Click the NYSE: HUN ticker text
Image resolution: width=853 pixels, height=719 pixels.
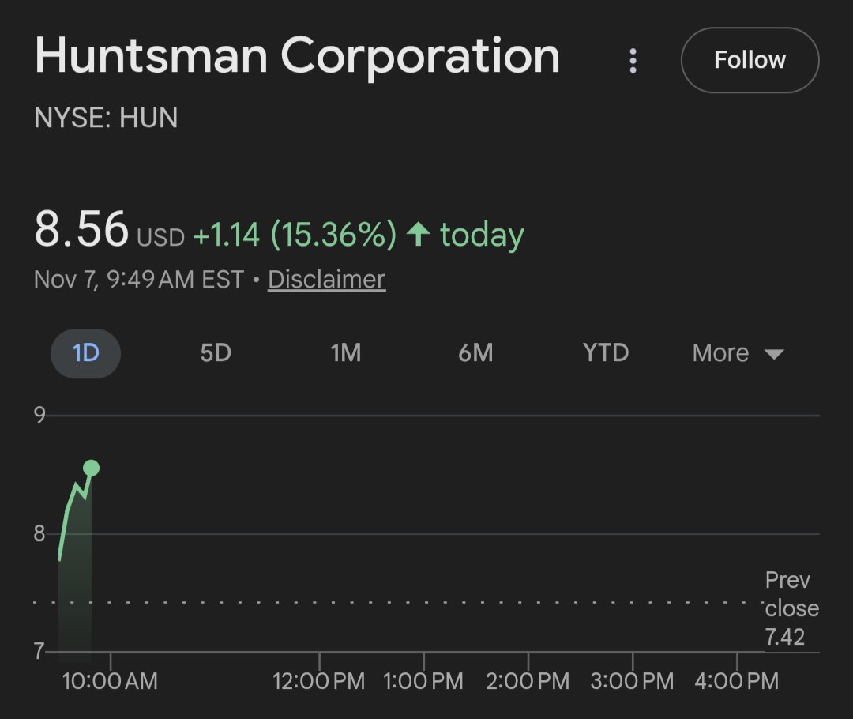click(x=106, y=117)
